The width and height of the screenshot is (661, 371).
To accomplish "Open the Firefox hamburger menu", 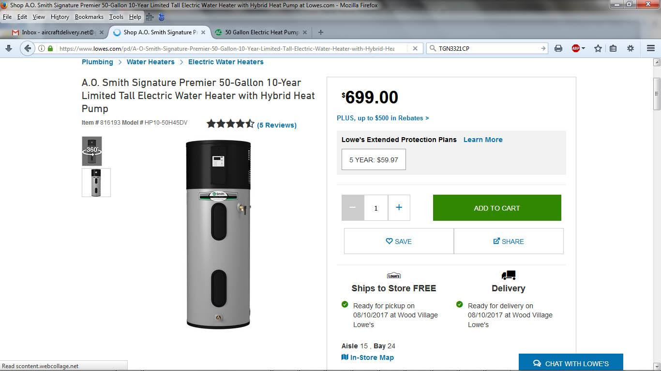I will point(650,48).
